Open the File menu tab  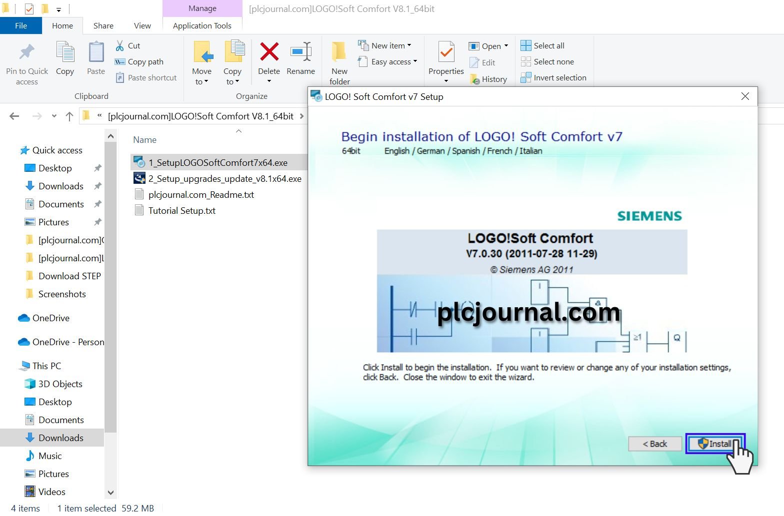pyautogui.click(x=21, y=25)
